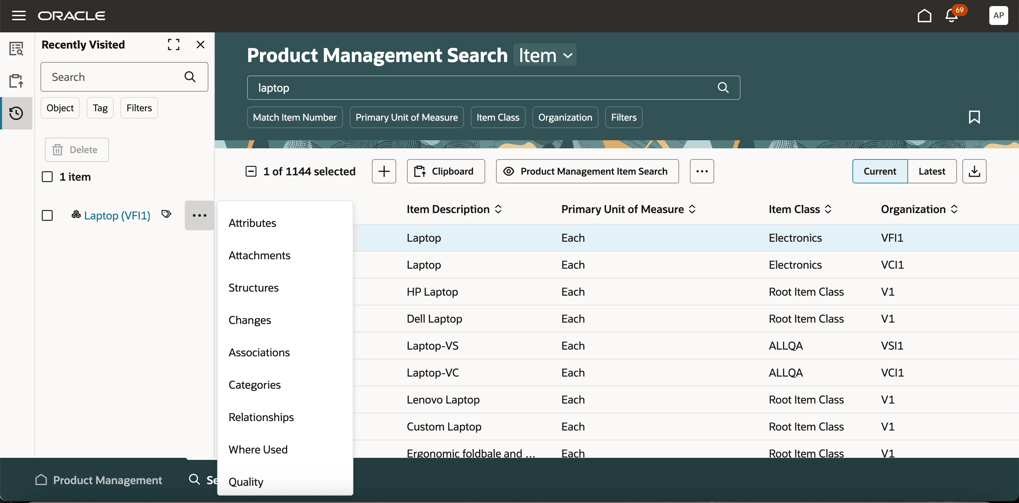Viewport: 1019px width, 503px height.
Task: Open the Laptop (VFI1) link
Action: coord(117,215)
